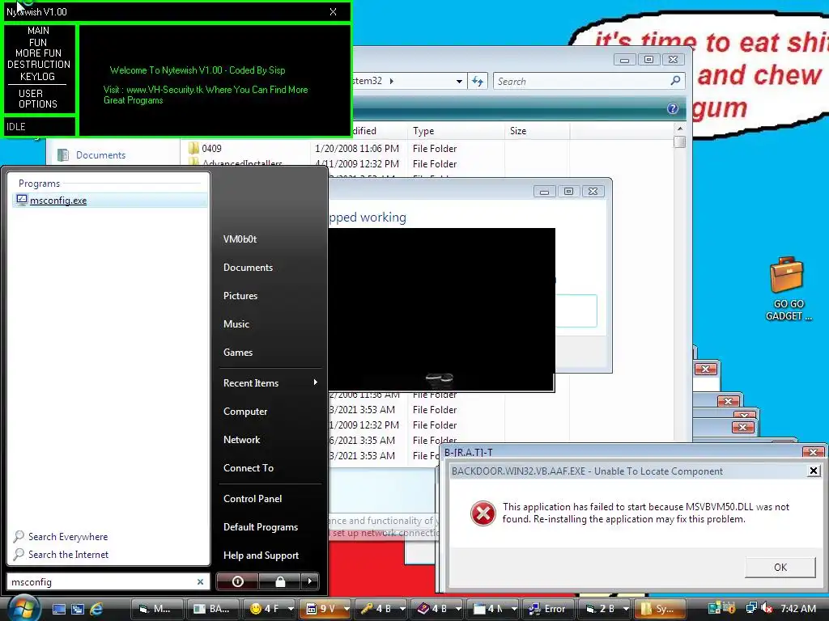Close the BACKDOOR.WIN32.VB.AAF.EXE error dialog
The width and height of the screenshot is (829, 621).
click(x=814, y=471)
